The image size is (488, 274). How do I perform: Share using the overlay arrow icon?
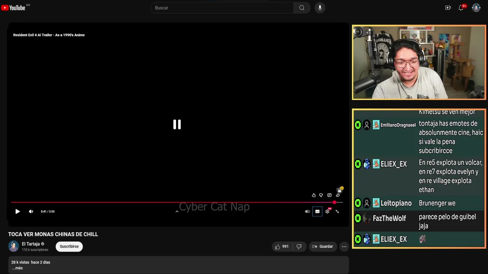pyautogui.click(x=338, y=195)
